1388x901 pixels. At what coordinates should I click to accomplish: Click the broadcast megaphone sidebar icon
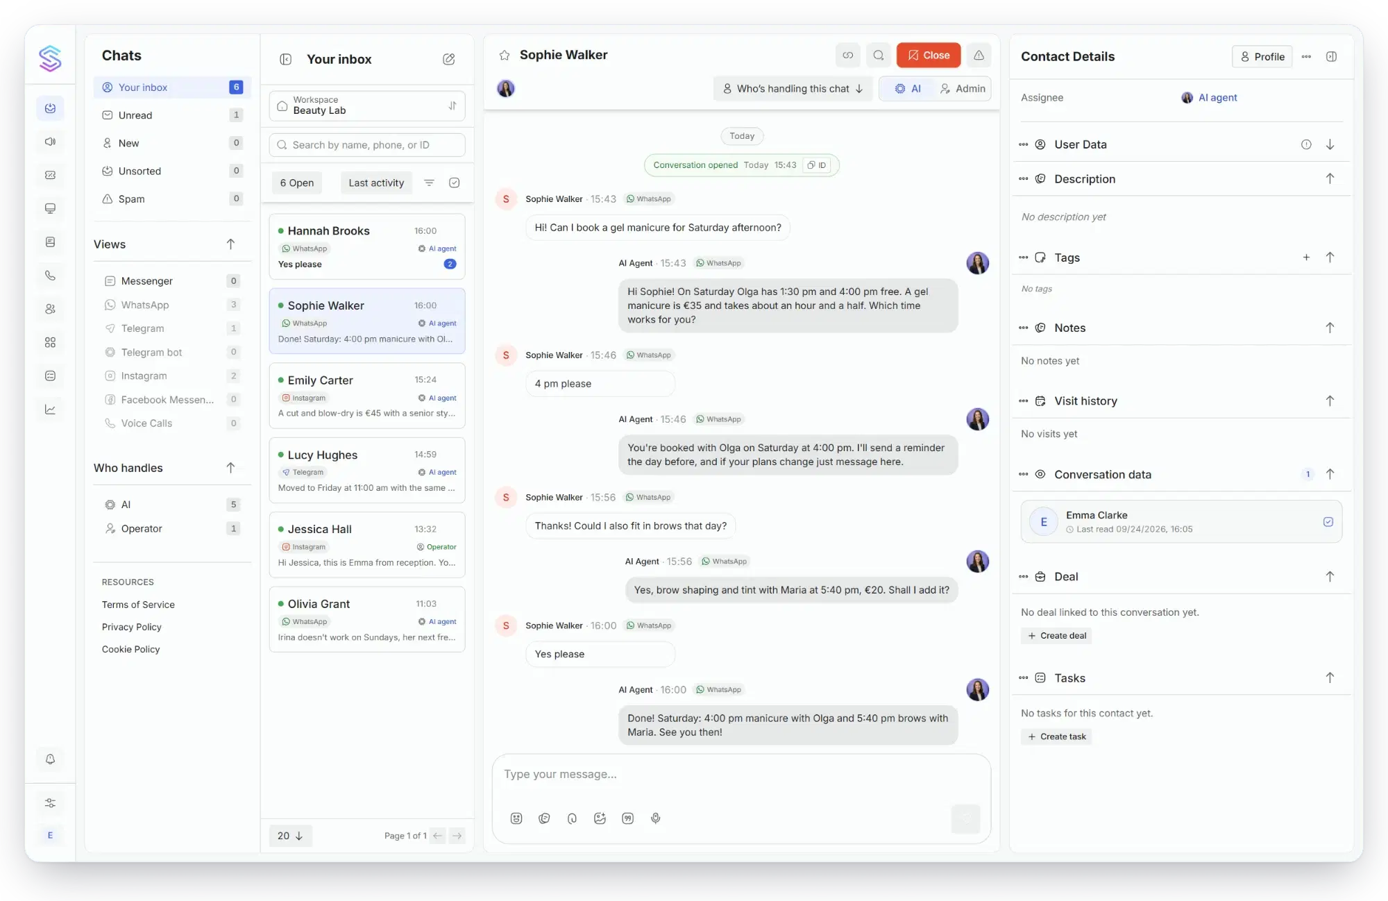coord(50,142)
